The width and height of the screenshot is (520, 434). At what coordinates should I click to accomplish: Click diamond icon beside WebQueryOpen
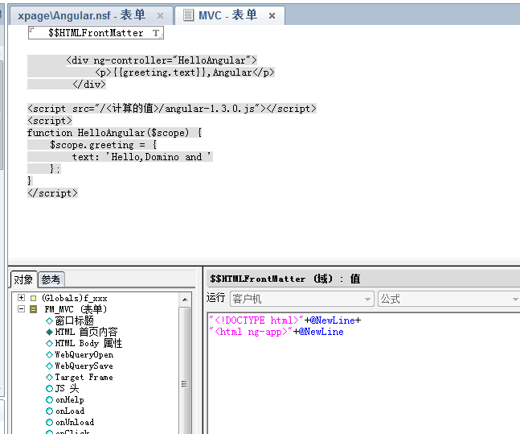pyautogui.click(x=49, y=354)
